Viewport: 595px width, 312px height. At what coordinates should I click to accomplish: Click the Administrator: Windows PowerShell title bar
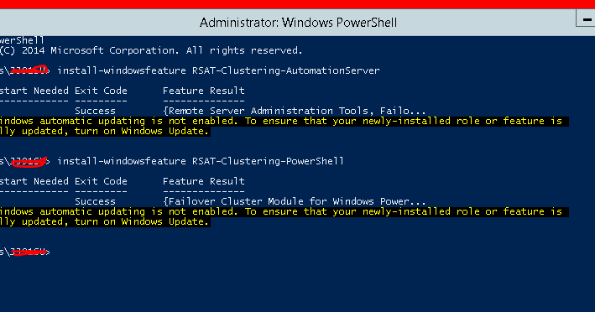pyautogui.click(x=297, y=23)
